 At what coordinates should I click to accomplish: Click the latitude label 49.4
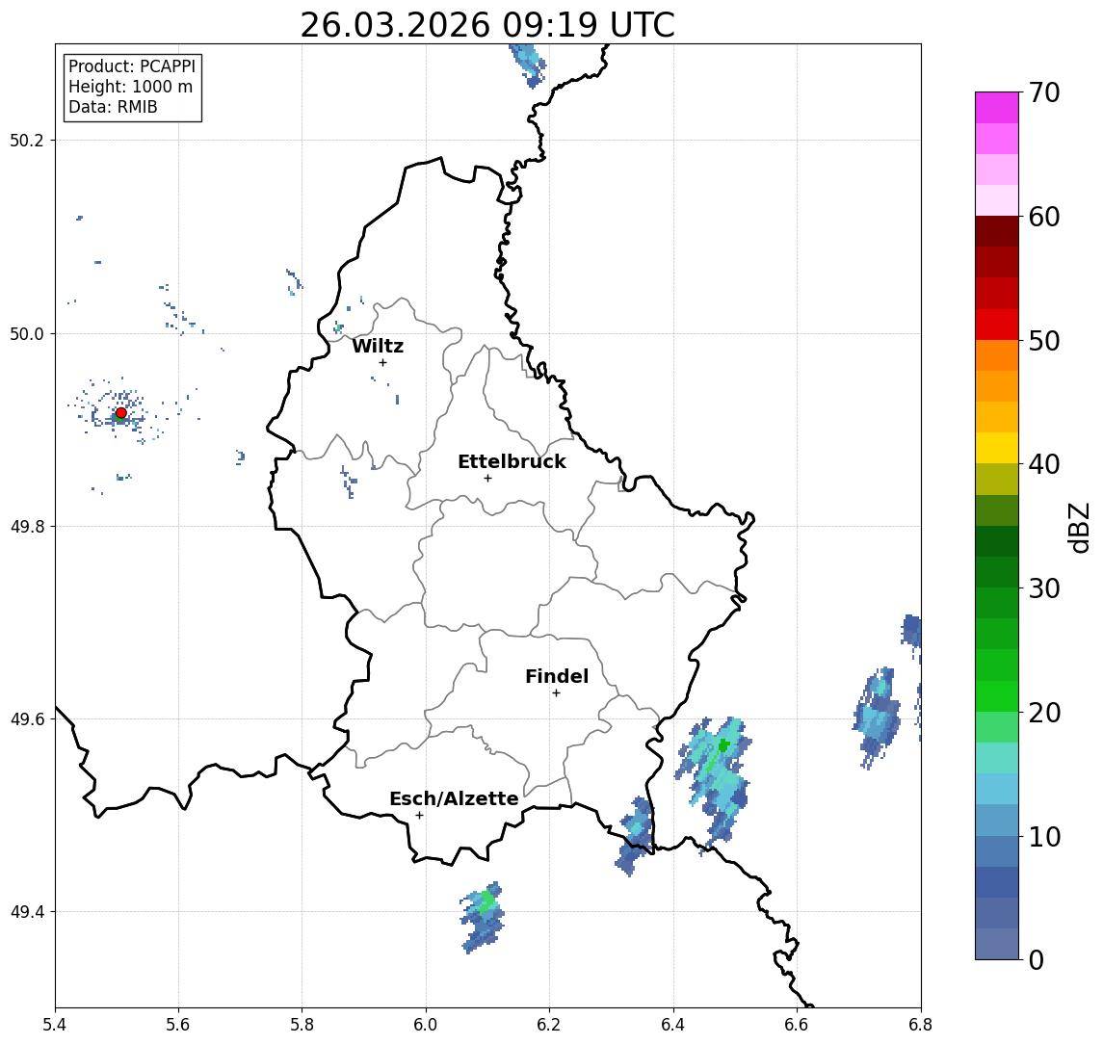tap(27, 912)
